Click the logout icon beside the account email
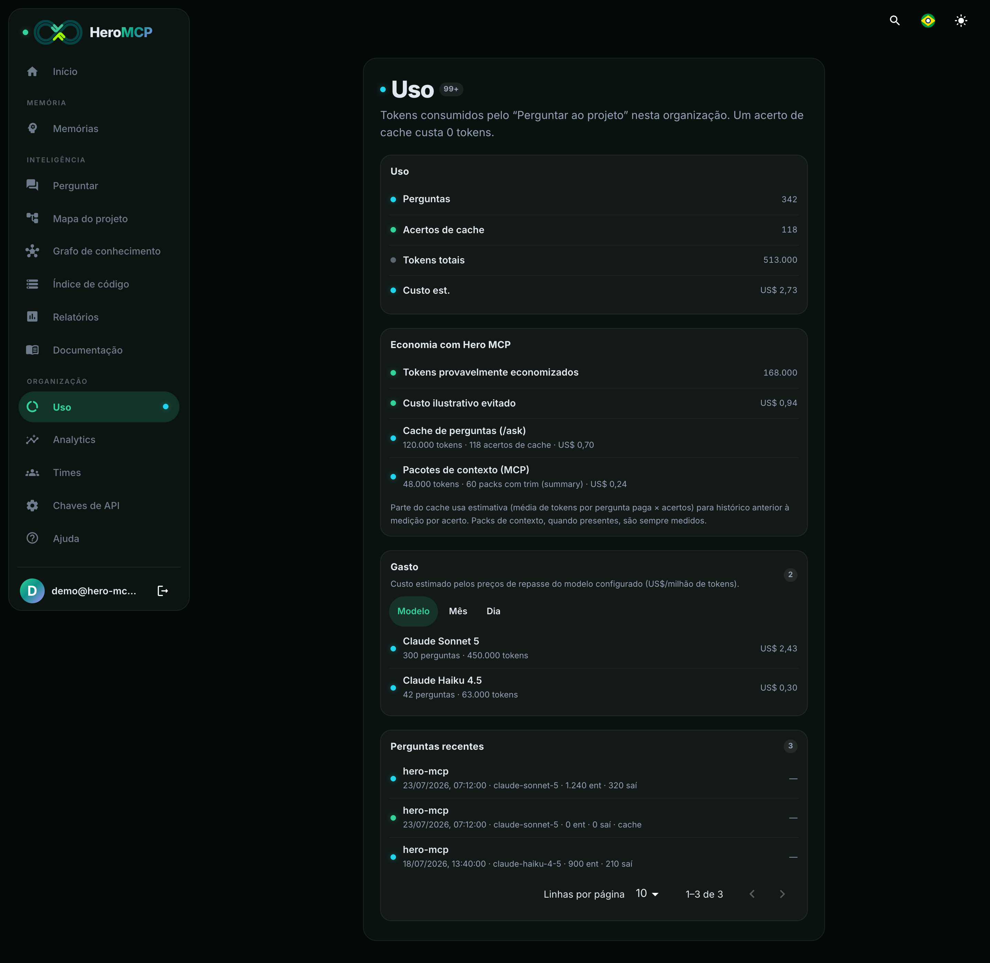The image size is (990, 963). point(163,591)
